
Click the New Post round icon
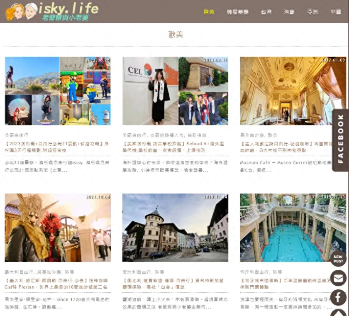pos(338,259)
